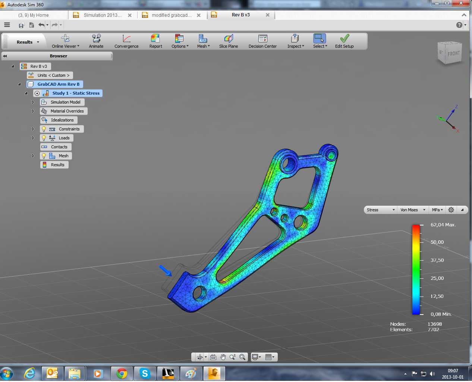472x382 pixels.
Task: Click the orbit navigation tool
Action: pyautogui.click(x=200, y=357)
